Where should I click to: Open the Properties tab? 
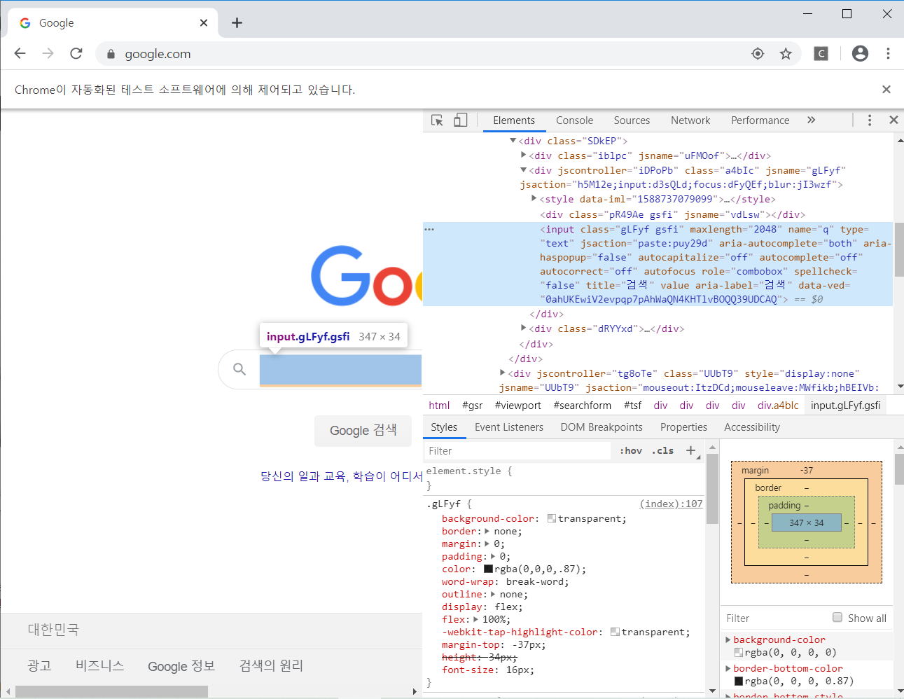coord(683,427)
